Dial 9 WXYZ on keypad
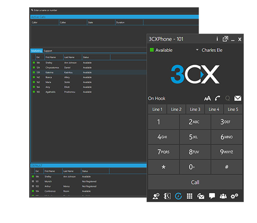Image resolution: width=257 pixels, height=223 pixels. point(226,152)
